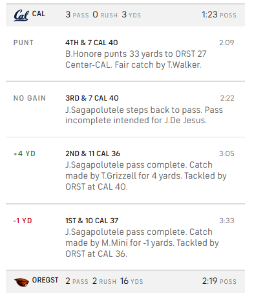Click the +4 YD gain label
Viewport: 254px width, 298px height.
coord(25,154)
